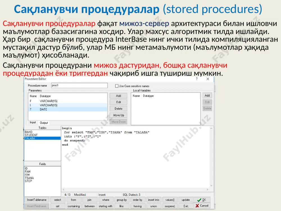Click Local Variables Datatype column header

pos(148,96)
